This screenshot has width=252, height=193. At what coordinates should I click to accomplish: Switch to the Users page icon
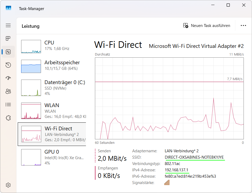coord(8,91)
